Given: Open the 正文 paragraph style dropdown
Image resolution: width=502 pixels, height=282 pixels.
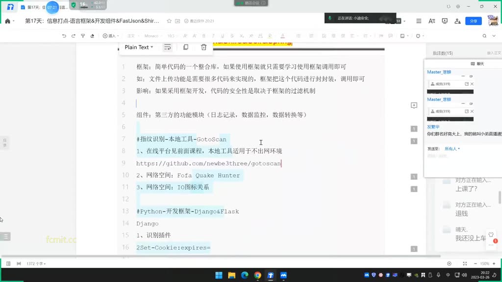Looking at the screenshot, I should [132, 36].
